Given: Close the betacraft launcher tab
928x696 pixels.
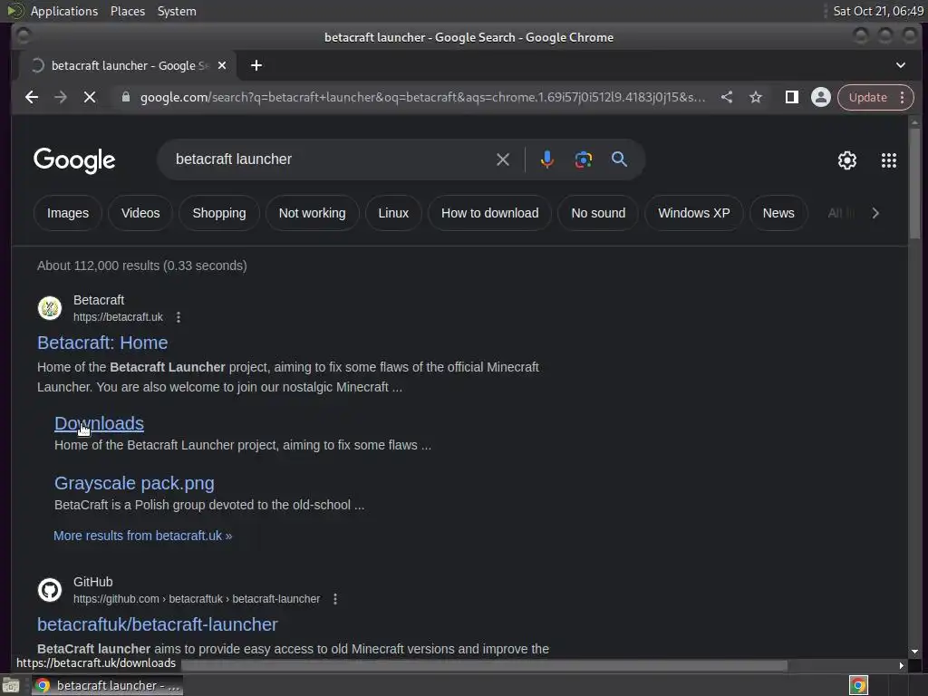Looking at the screenshot, I should pyautogui.click(x=222, y=65).
